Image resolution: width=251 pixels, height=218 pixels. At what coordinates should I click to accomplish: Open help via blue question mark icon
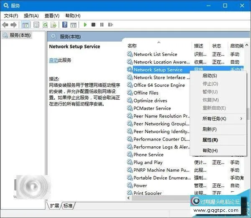click(65, 25)
